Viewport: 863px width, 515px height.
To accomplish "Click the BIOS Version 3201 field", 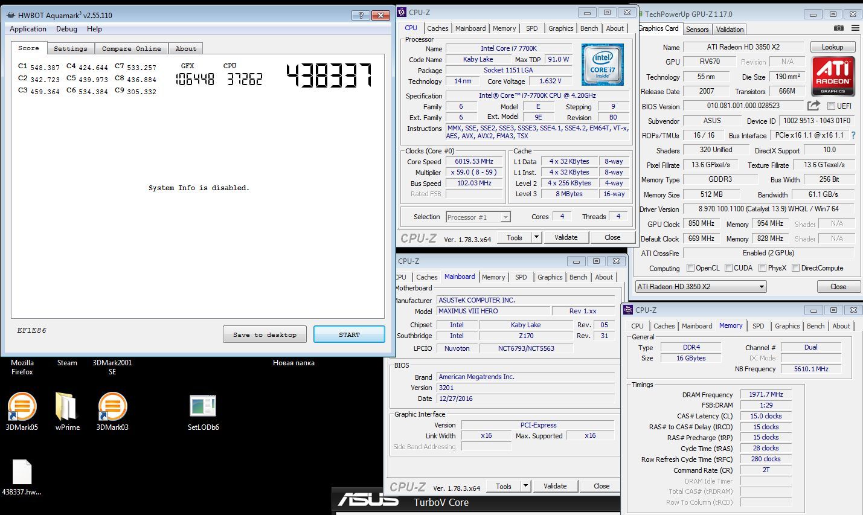I will [x=525, y=388].
